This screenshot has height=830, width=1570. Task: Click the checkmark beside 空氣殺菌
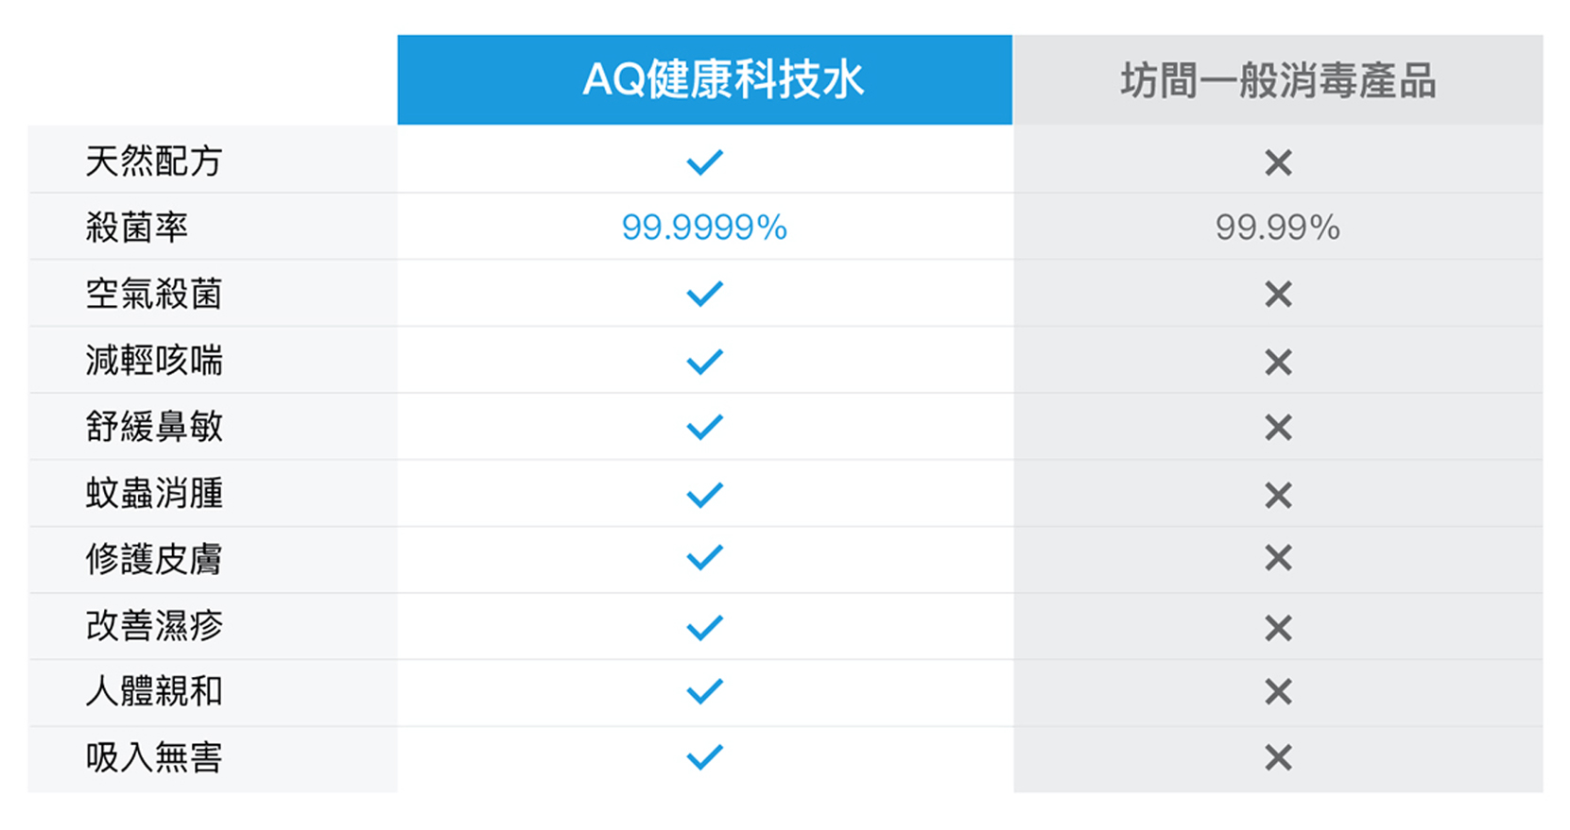click(704, 294)
